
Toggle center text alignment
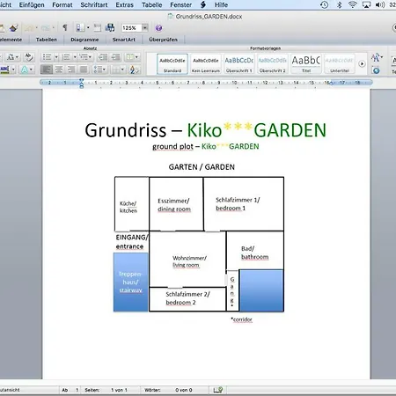pyautogui.click(x=59, y=70)
